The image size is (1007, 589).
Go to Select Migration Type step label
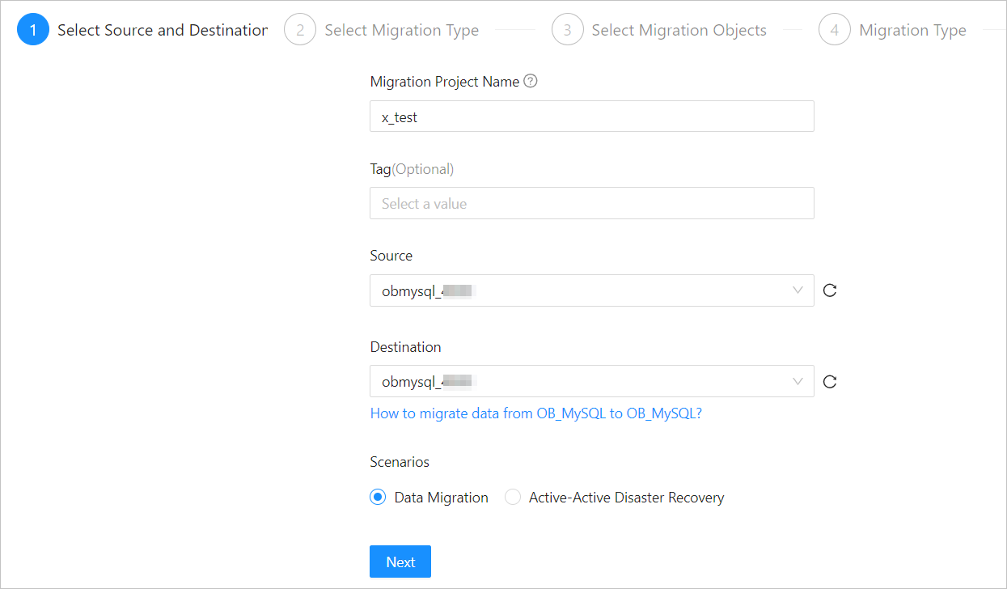pos(401,31)
